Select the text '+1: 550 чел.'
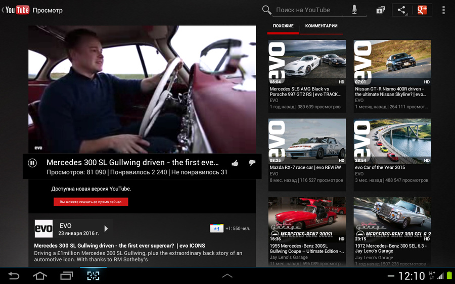Viewport: 455px width, 284px height. (238, 228)
